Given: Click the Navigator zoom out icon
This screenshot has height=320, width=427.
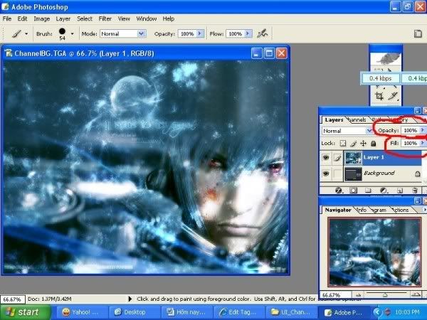Looking at the screenshot, I should tap(358, 294).
